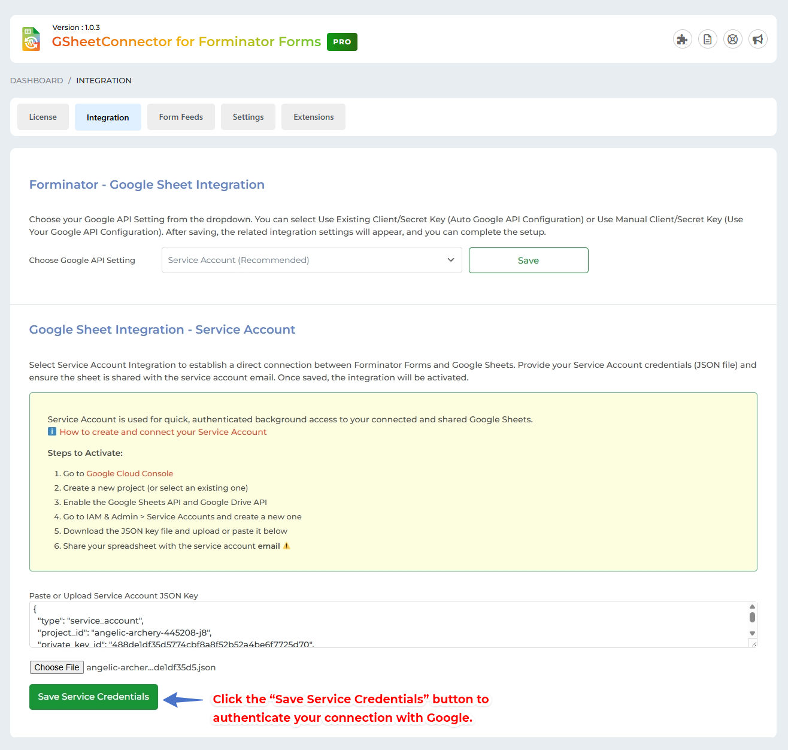
Task: Click the green PRO badge
Action: [342, 42]
